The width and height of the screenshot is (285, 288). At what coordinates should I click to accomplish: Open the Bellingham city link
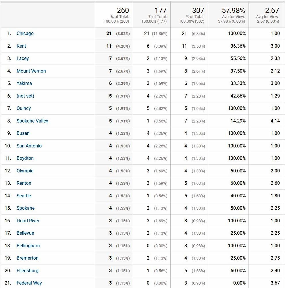point(28,246)
